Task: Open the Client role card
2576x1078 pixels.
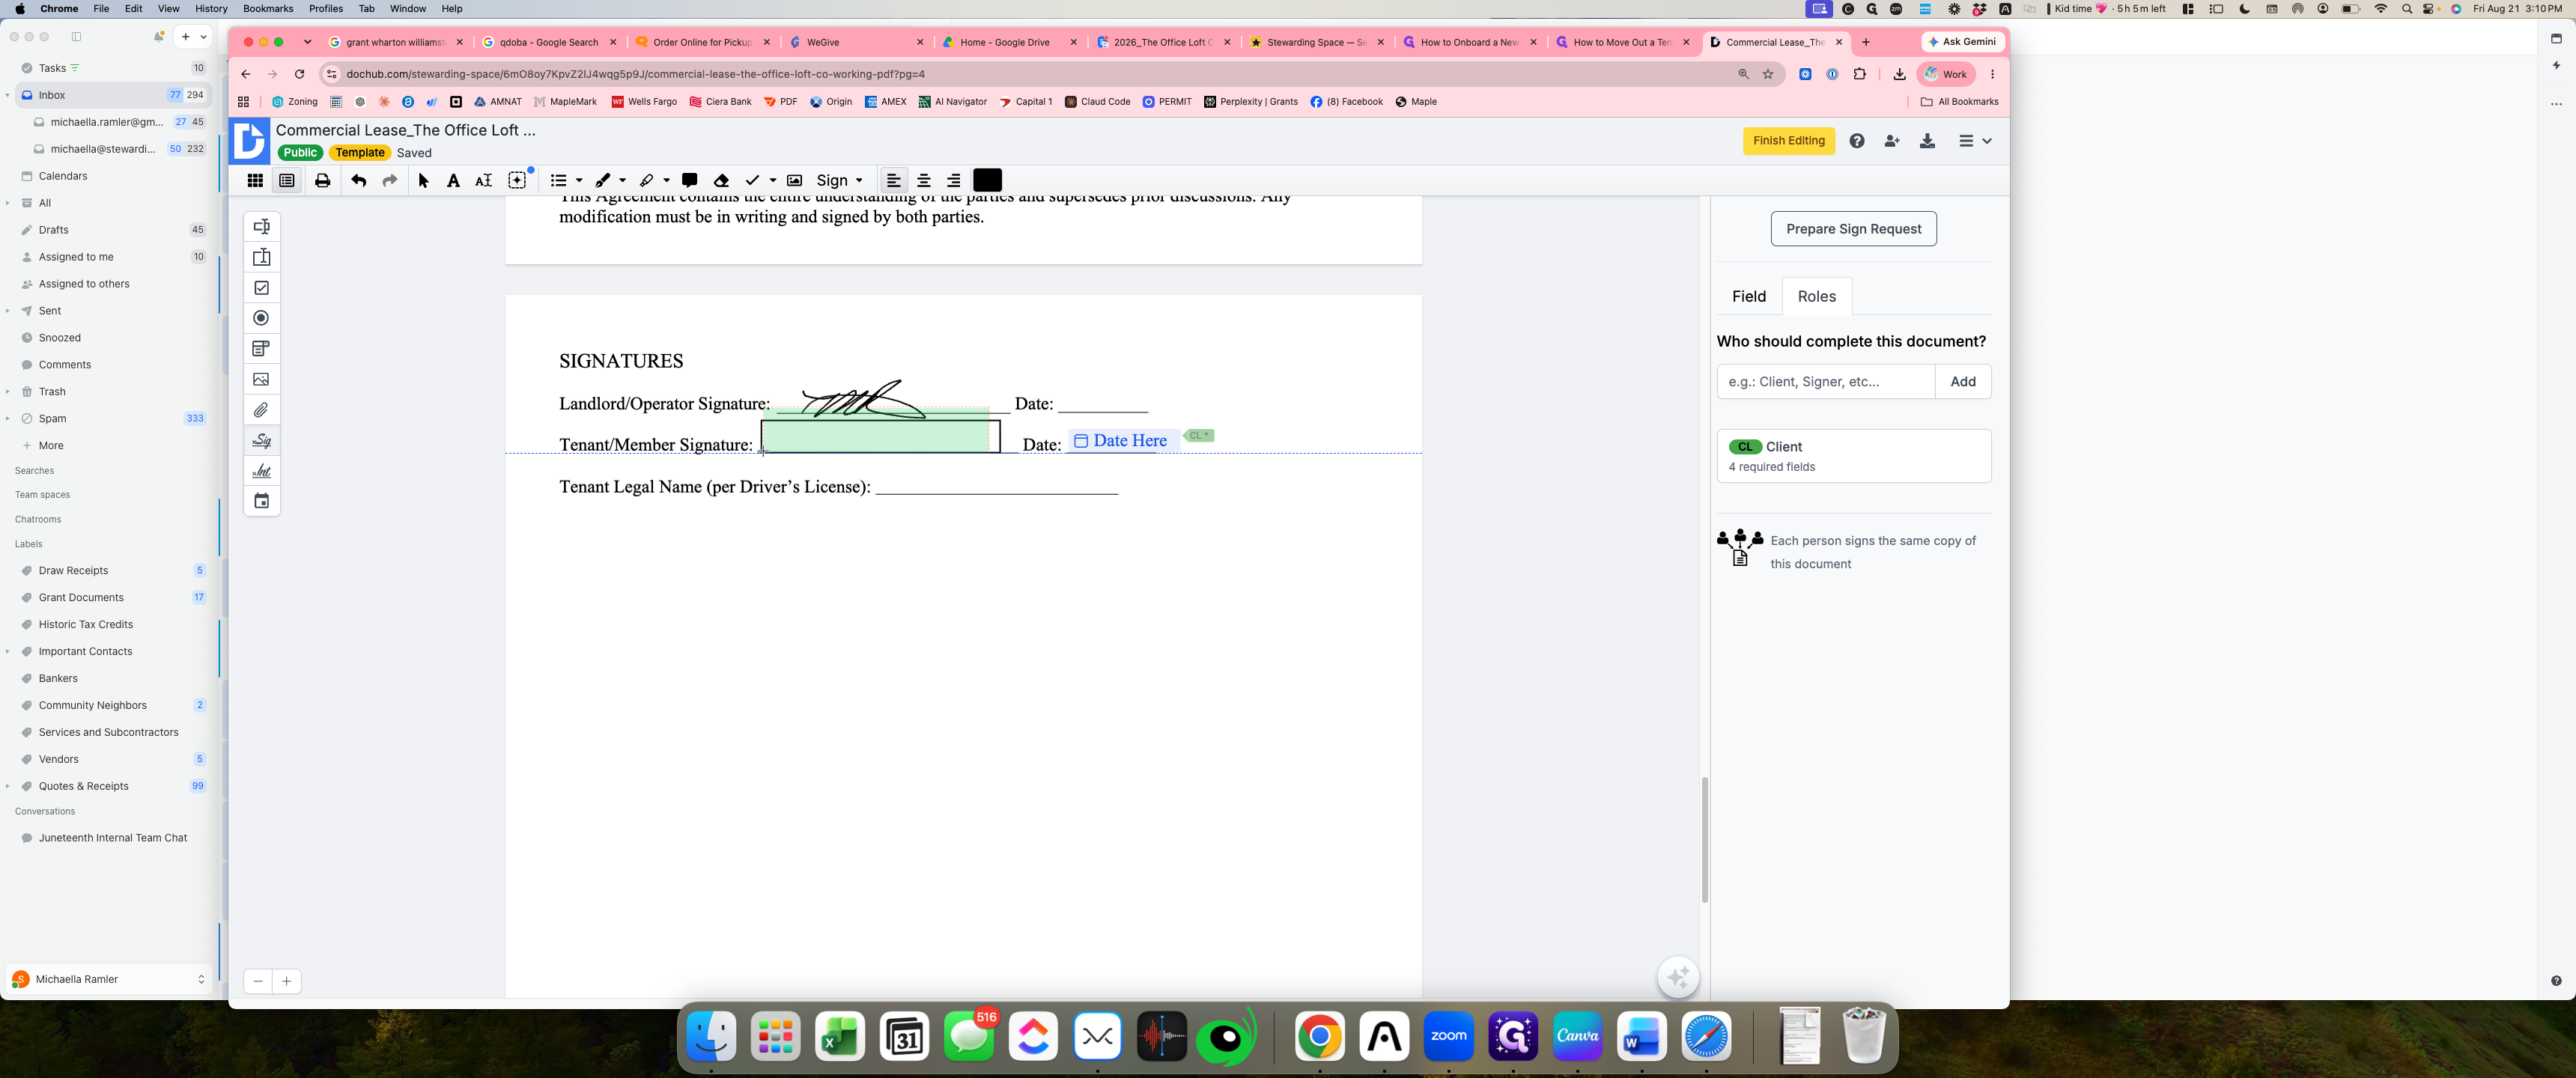Action: click(x=1853, y=456)
